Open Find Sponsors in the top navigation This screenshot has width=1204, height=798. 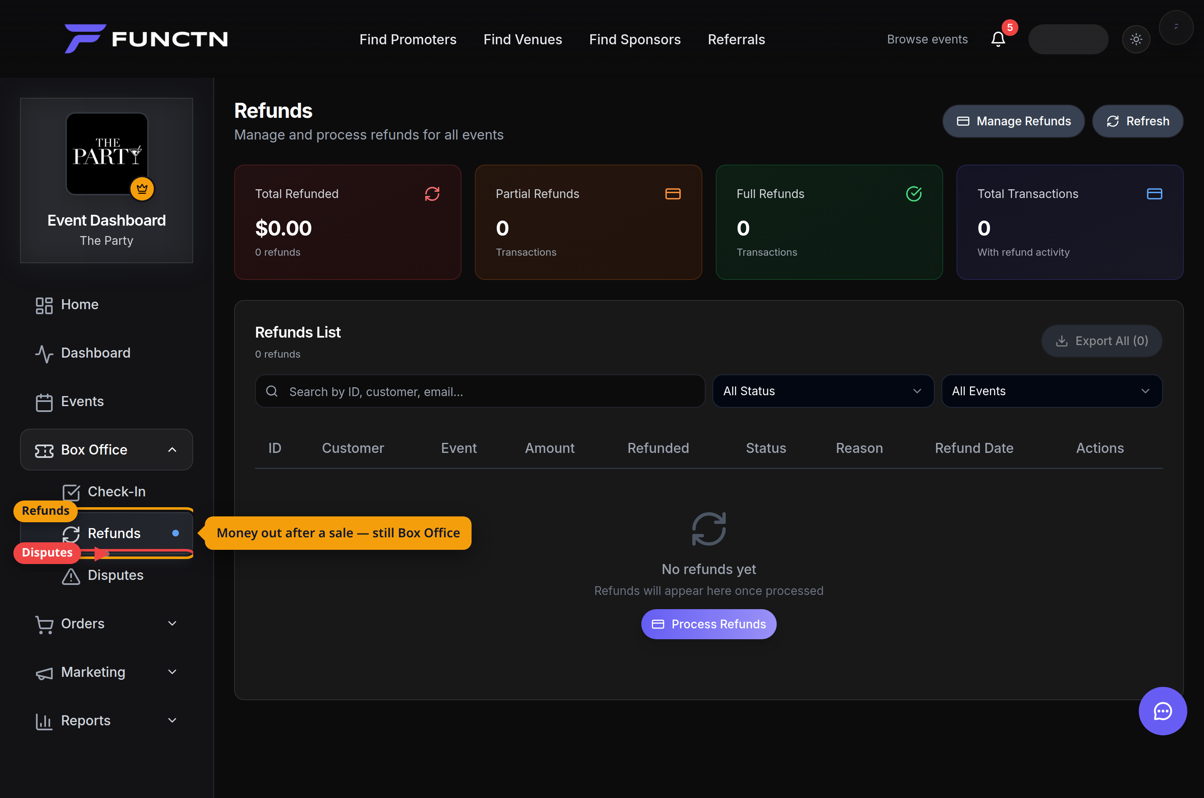pyautogui.click(x=635, y=39)
